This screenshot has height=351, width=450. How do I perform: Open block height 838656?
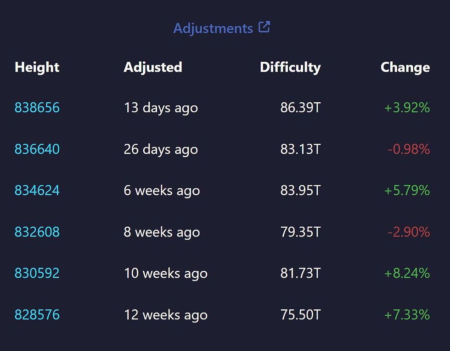37,108
